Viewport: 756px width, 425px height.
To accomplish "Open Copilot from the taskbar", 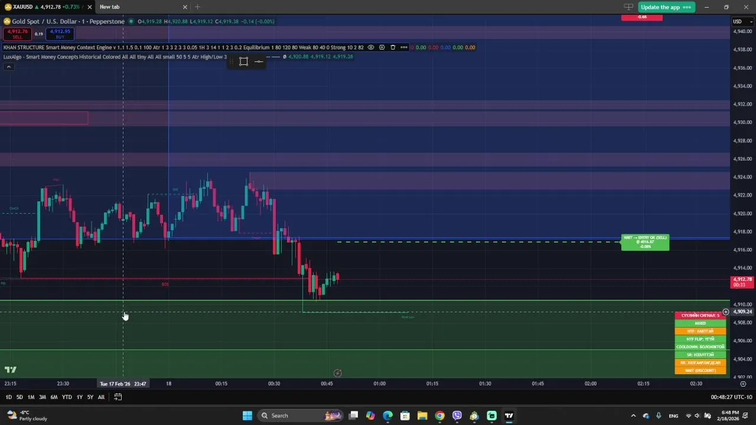I will coord(370,416).
